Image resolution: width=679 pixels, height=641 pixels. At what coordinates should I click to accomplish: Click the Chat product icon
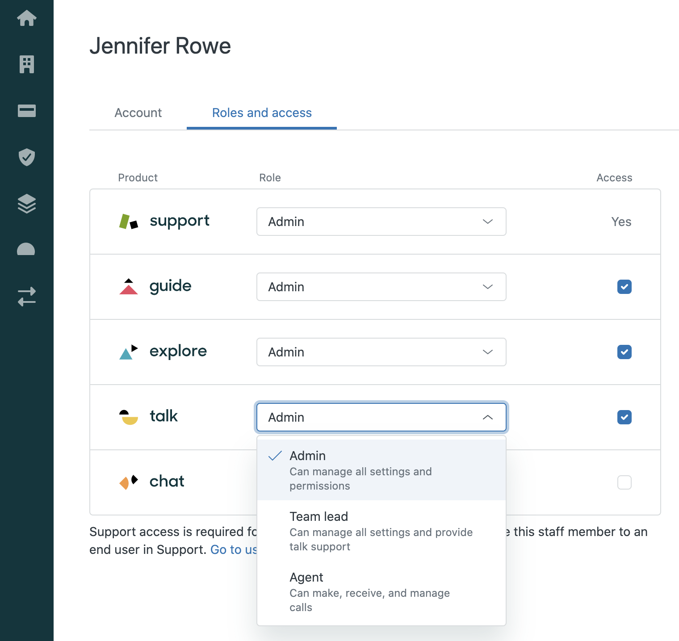point(129,482)
